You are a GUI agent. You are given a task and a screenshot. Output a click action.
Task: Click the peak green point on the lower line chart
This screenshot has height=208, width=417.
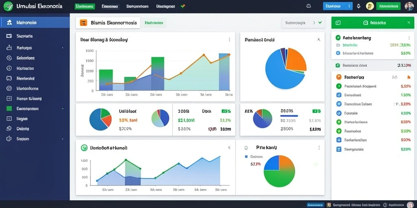tap(126, 160)
